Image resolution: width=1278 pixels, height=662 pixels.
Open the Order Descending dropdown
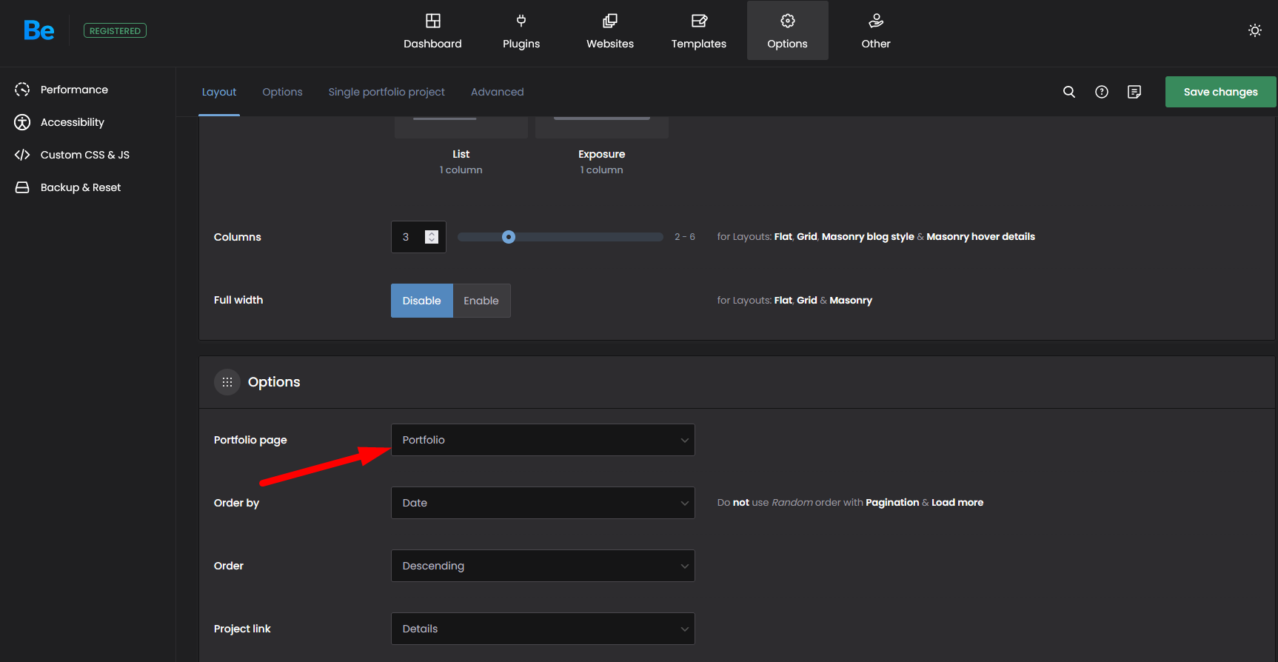tap(543, 566)
